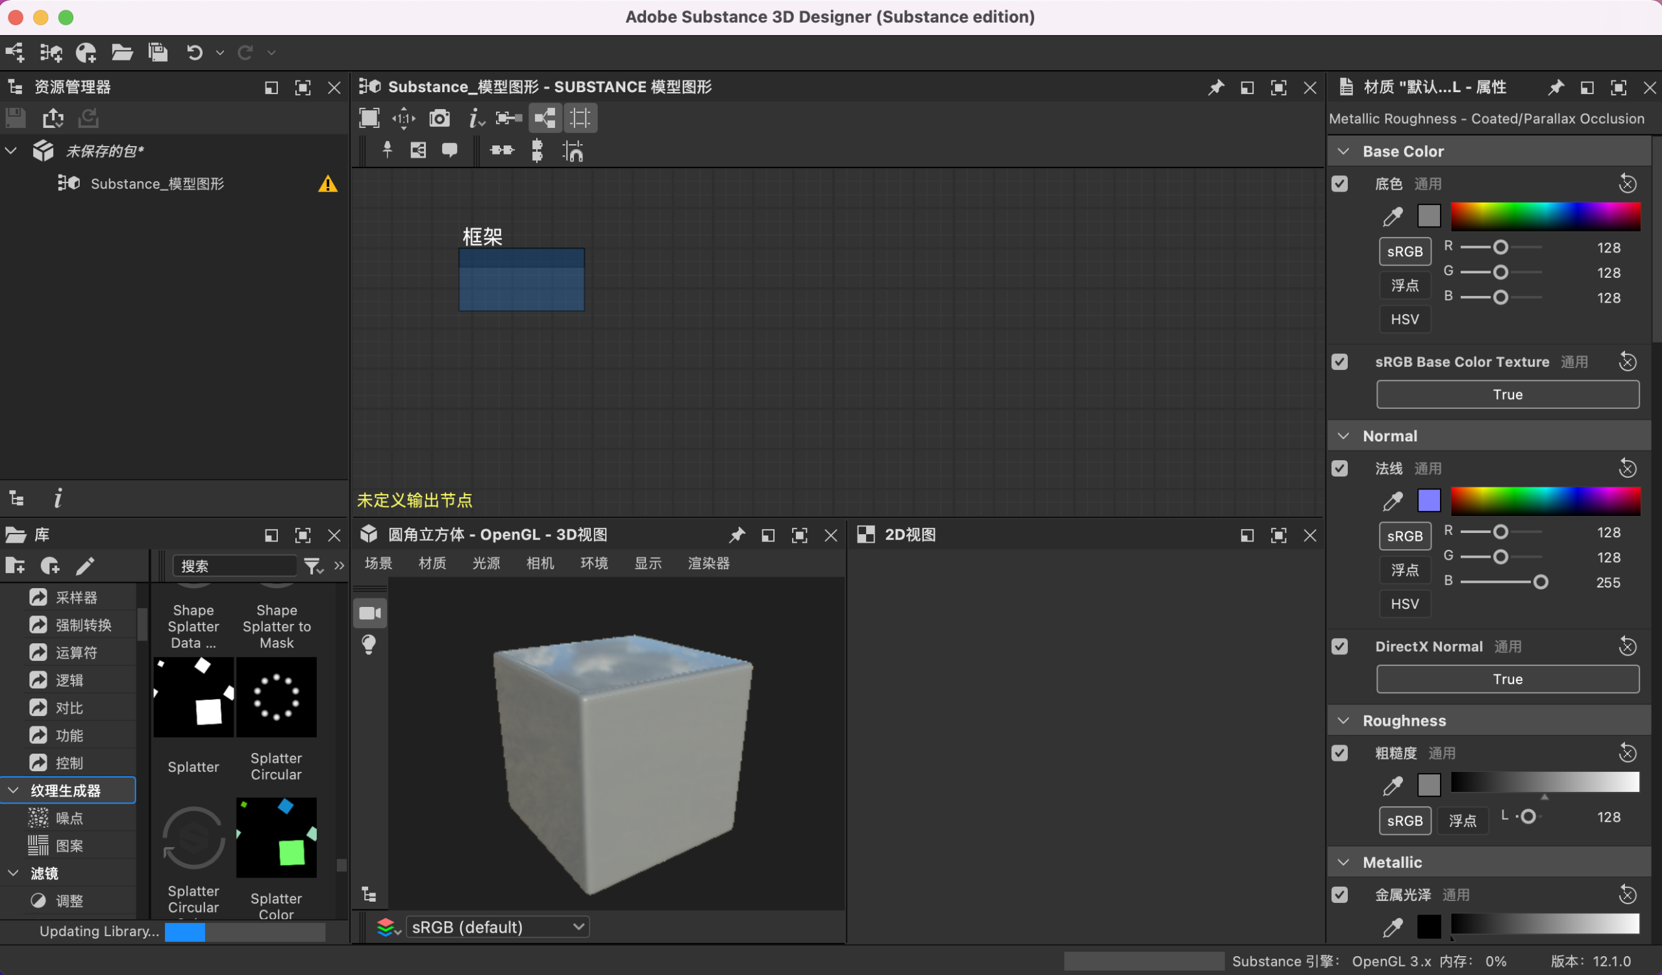Click the eyedropper next to Base Color swatch
The width and height of the screenshot is (1662, 975).
[1393, 216]
